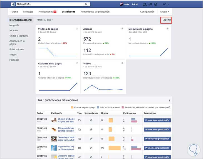Open Herramientas de publicación tab
This screenshot has height=159, width=203.
(x=95, y=12)
